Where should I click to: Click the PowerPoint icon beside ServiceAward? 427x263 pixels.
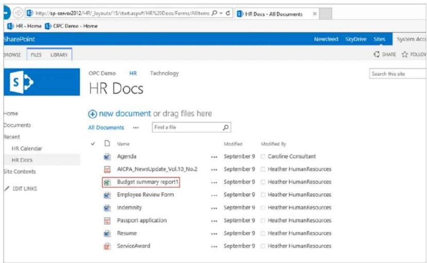(x=107, y=246)
